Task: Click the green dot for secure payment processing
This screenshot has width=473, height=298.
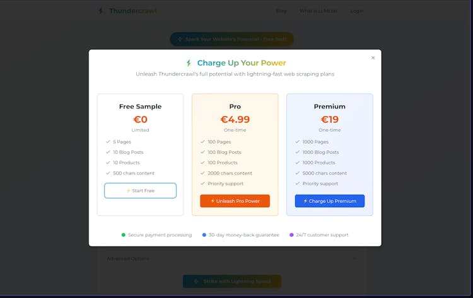Action: tap(124, 235)
